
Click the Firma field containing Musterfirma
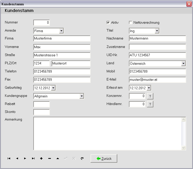coord(62,38)
